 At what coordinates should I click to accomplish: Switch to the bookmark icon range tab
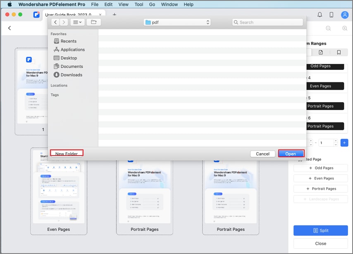click(x=339, y=53)
